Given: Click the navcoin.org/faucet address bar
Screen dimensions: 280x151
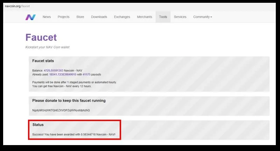Looking at the screenshot, I should coord(17,6).
